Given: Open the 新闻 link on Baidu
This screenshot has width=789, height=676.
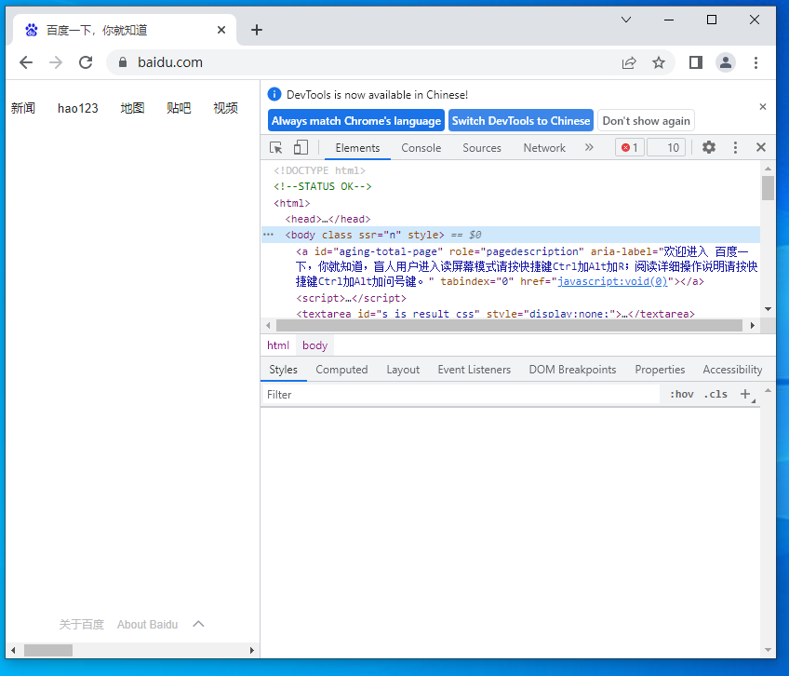Looking at the screenshot, I should [x=23, y=108].
